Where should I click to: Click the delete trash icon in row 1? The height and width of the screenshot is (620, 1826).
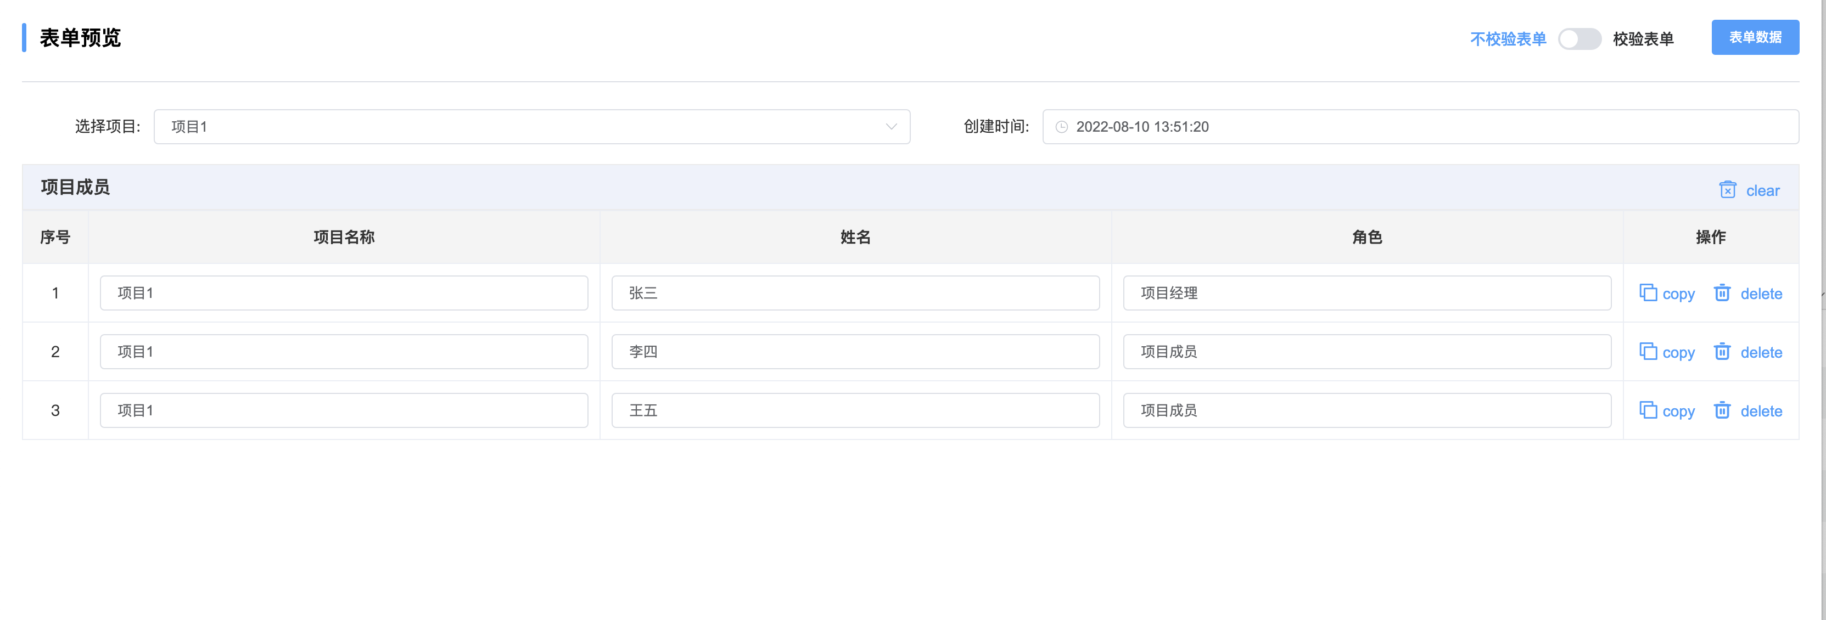(x=1722, y=292)
